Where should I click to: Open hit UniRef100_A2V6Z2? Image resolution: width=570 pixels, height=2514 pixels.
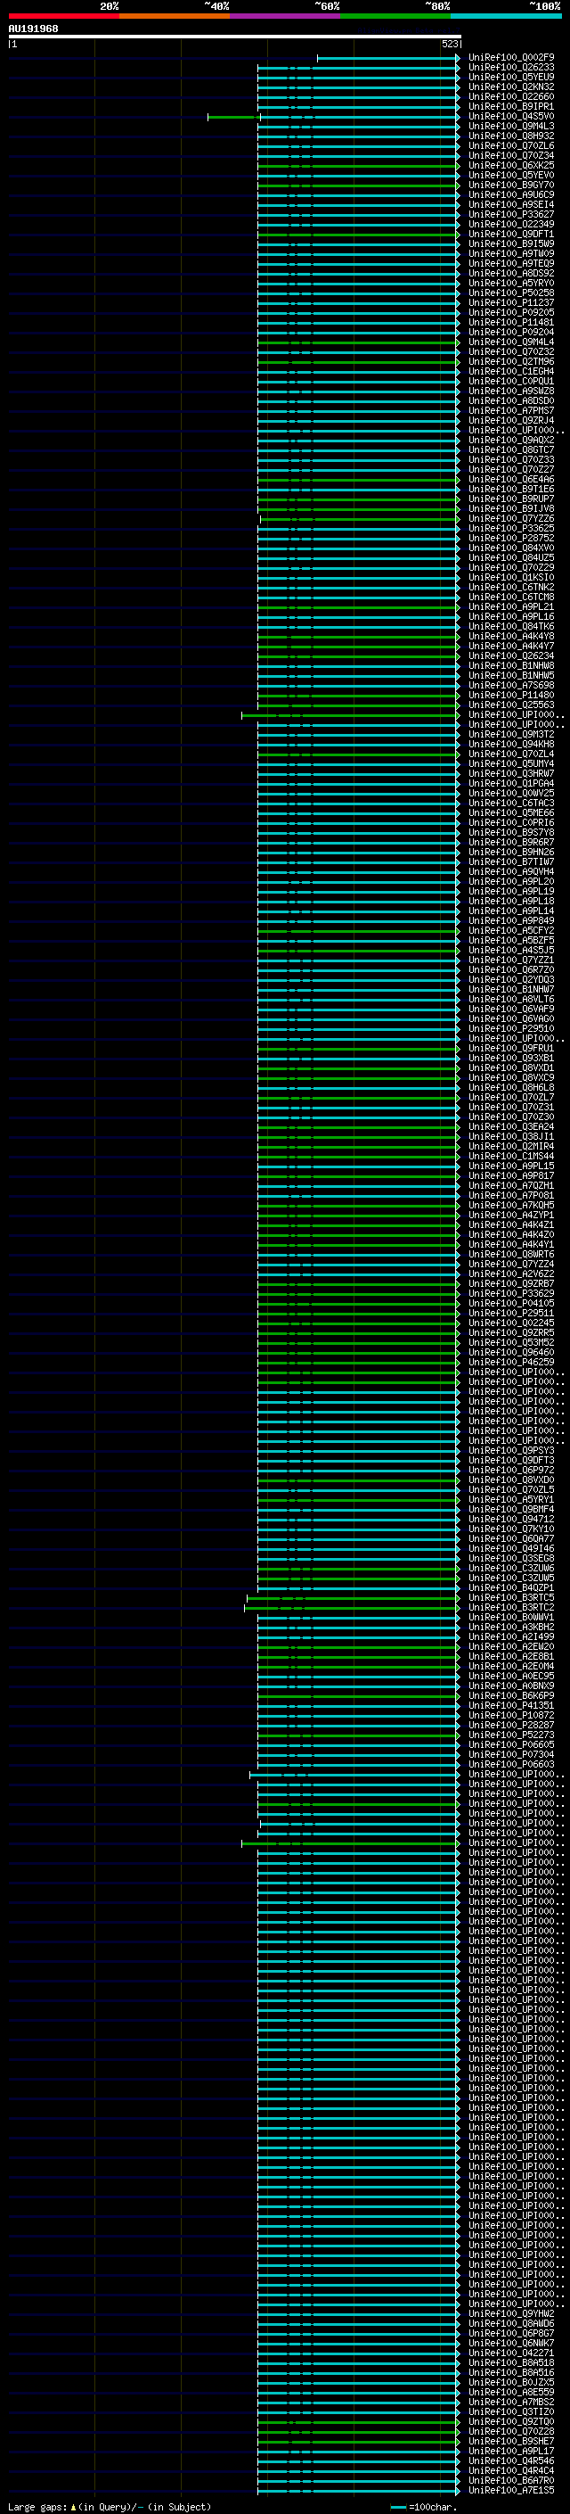[511, 1274]
